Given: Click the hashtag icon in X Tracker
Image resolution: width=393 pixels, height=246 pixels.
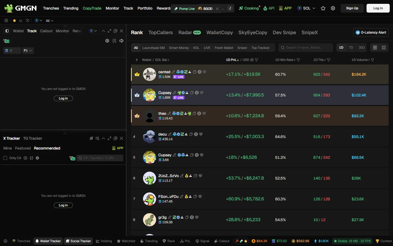Looking at the screenshot, I should 31,158.
